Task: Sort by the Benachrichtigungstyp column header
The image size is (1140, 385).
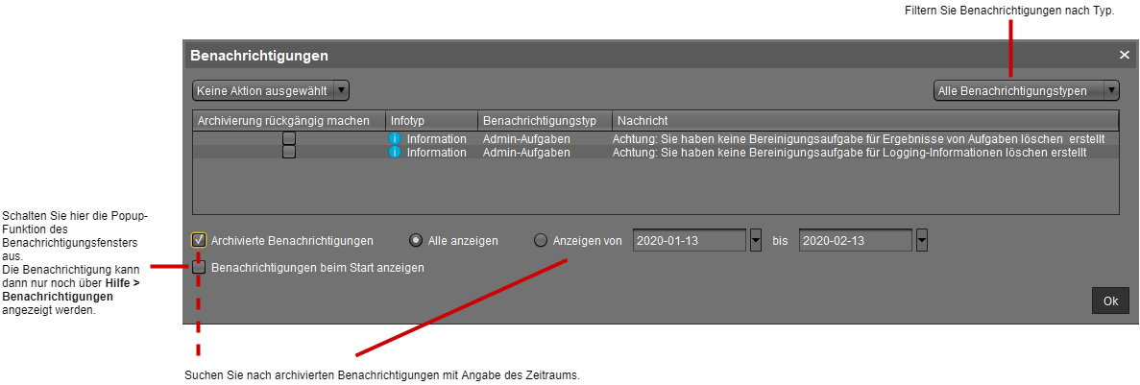Action: tap(545, 121)
